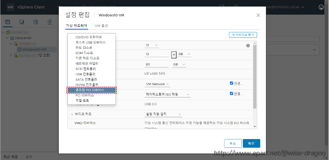Open memory unit GB dropdown
This screenshot has height=160, width=329.
point(184,54)
